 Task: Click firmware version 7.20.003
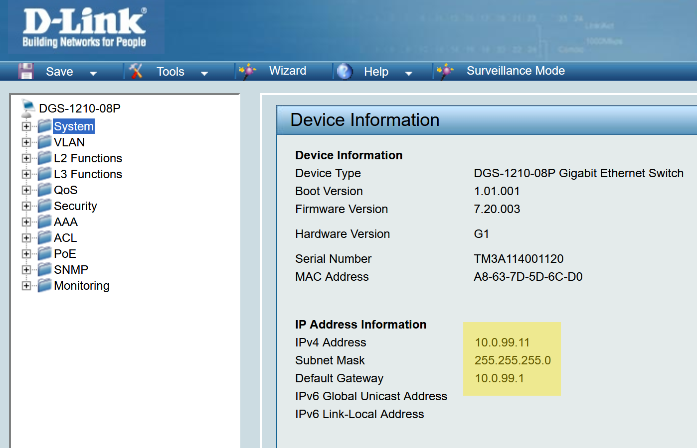(497, 209)
